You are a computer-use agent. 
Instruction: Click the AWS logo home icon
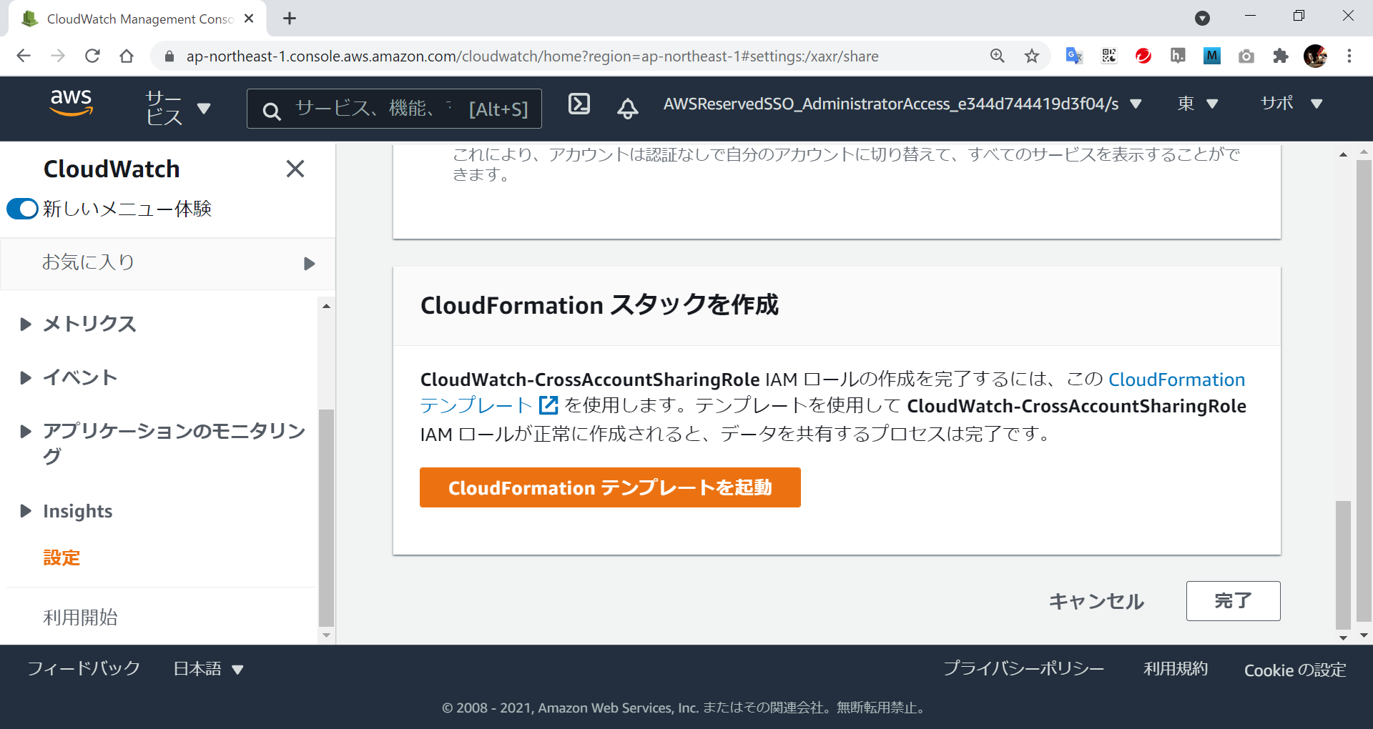(x=71, y=104)
